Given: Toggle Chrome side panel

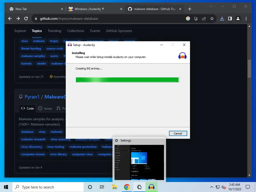Looking at the screenshot, I should tap(230, 18).
